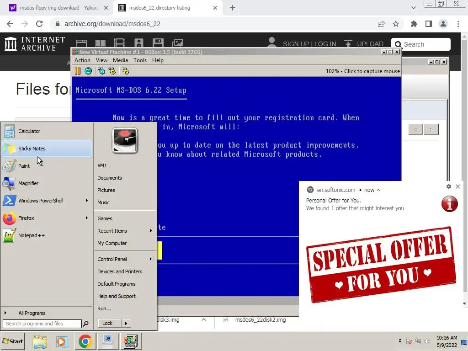Open Pictures from the Start menu
Image resolution: width=468 pixels, height=351 pixels.
tap(125, 190)
